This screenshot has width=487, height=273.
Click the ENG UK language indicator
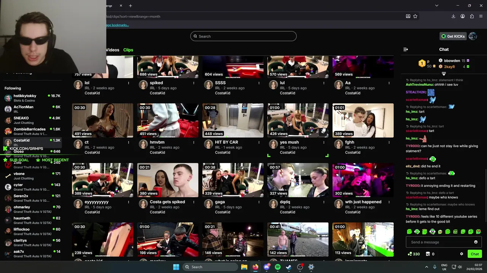click(x=444, y=267)
